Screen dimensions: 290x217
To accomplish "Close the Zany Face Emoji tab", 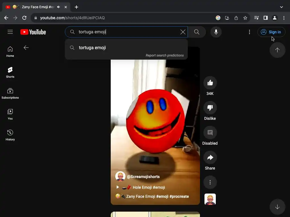I will (x=66, y=7).
